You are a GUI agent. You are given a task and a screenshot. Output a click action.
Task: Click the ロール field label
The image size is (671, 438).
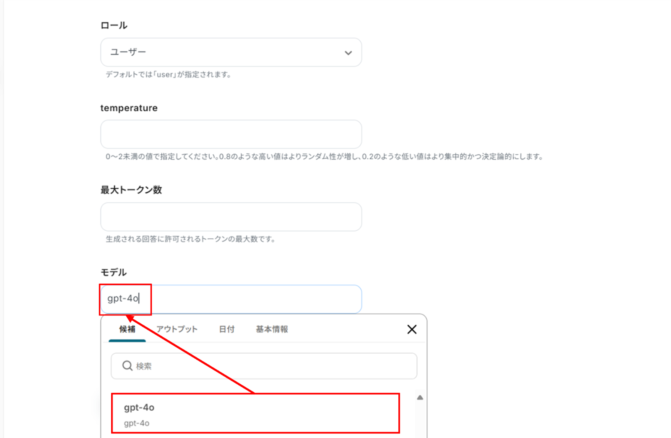(114, 26)
